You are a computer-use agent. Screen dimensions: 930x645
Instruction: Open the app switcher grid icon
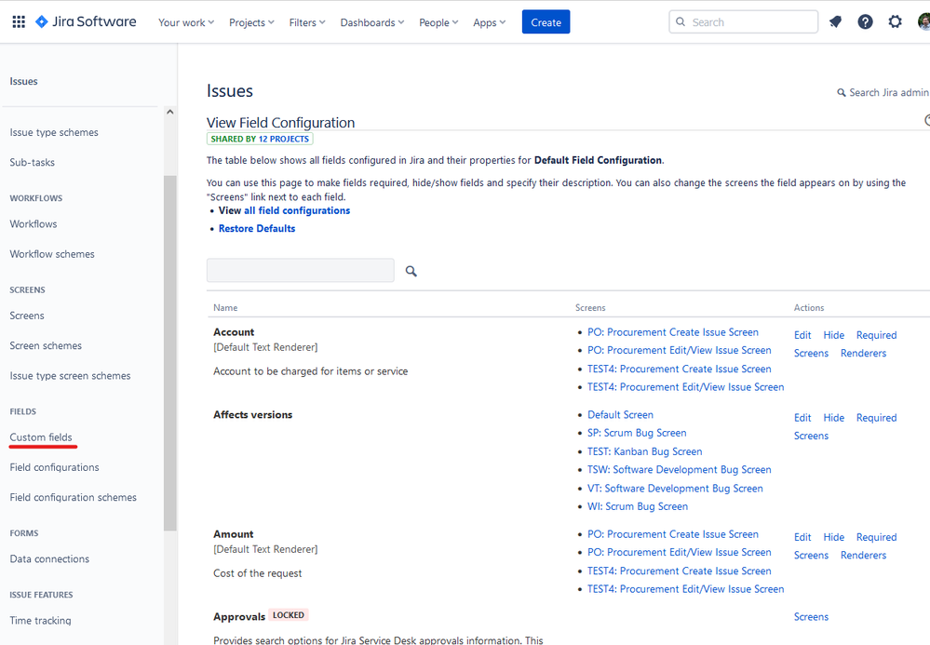[19, 22]
